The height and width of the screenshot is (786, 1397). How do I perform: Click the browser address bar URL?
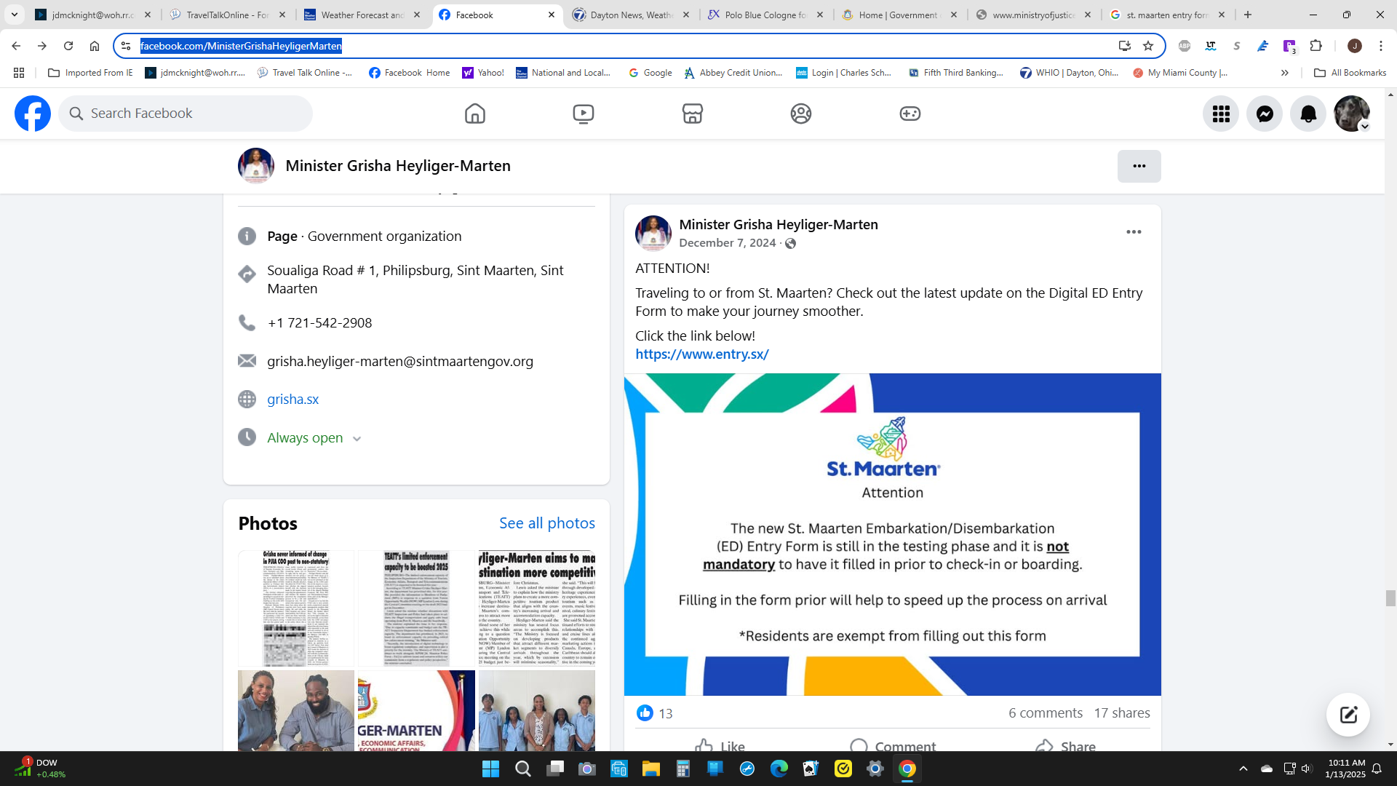241,46
